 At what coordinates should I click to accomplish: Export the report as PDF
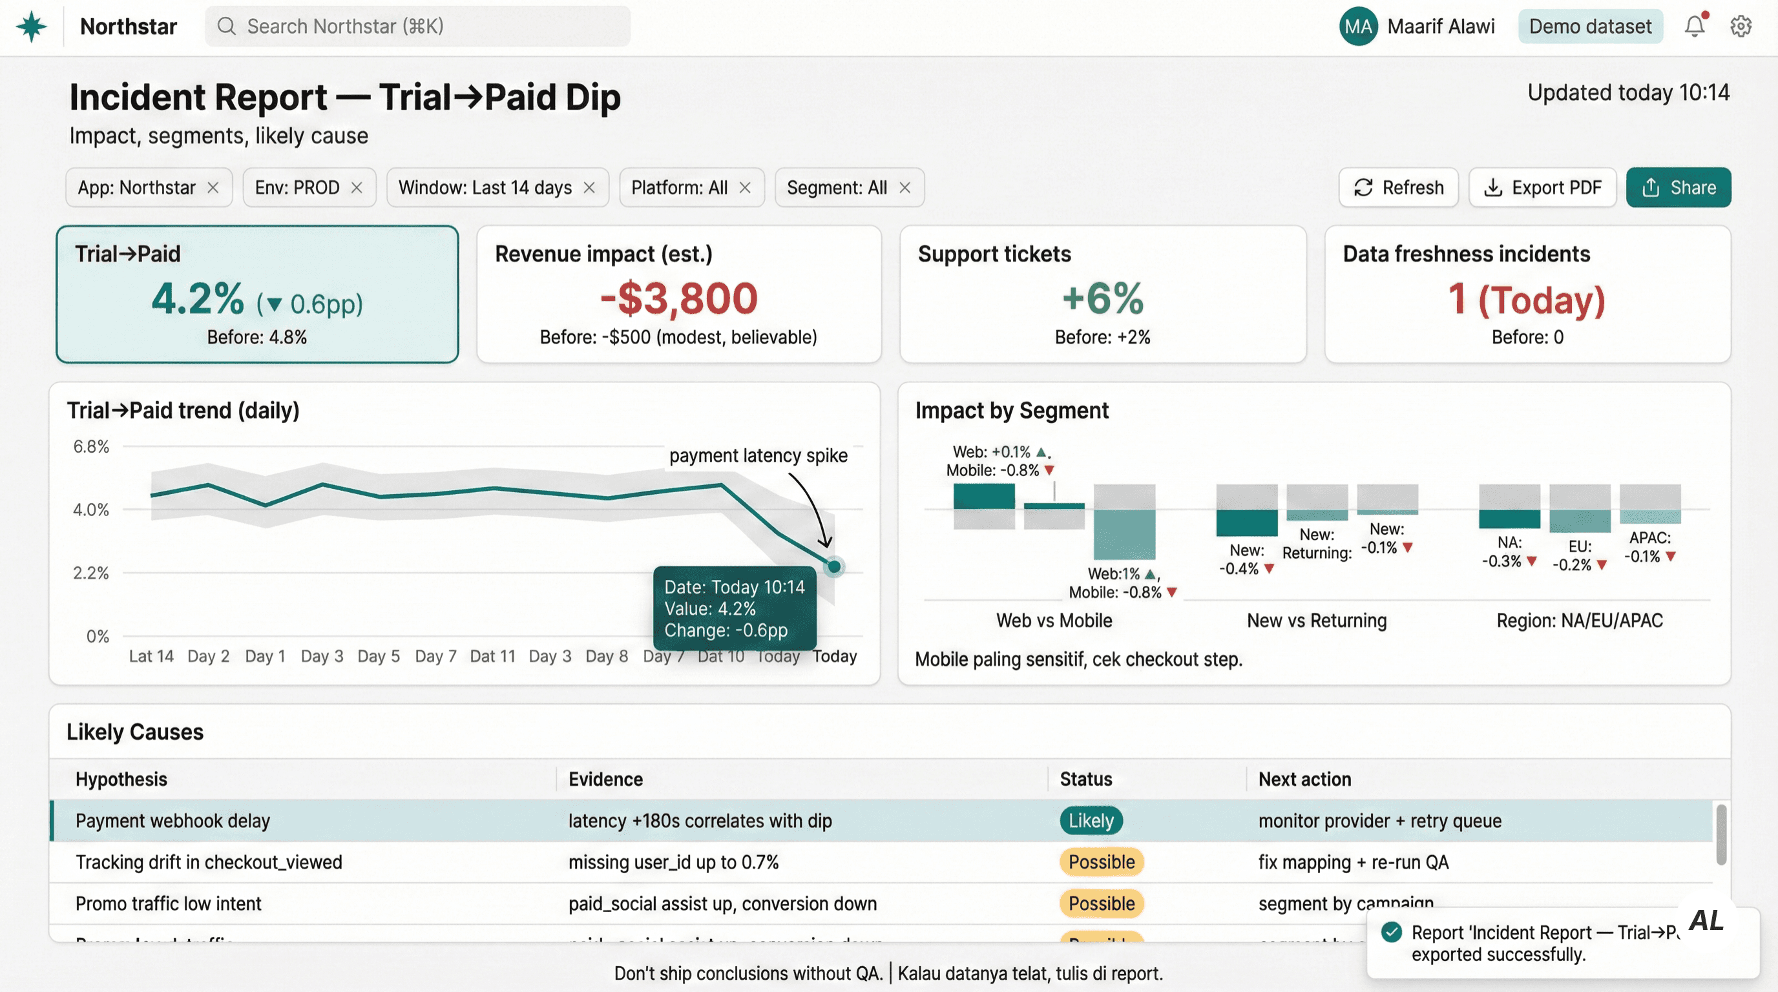tap(1542, 188)
